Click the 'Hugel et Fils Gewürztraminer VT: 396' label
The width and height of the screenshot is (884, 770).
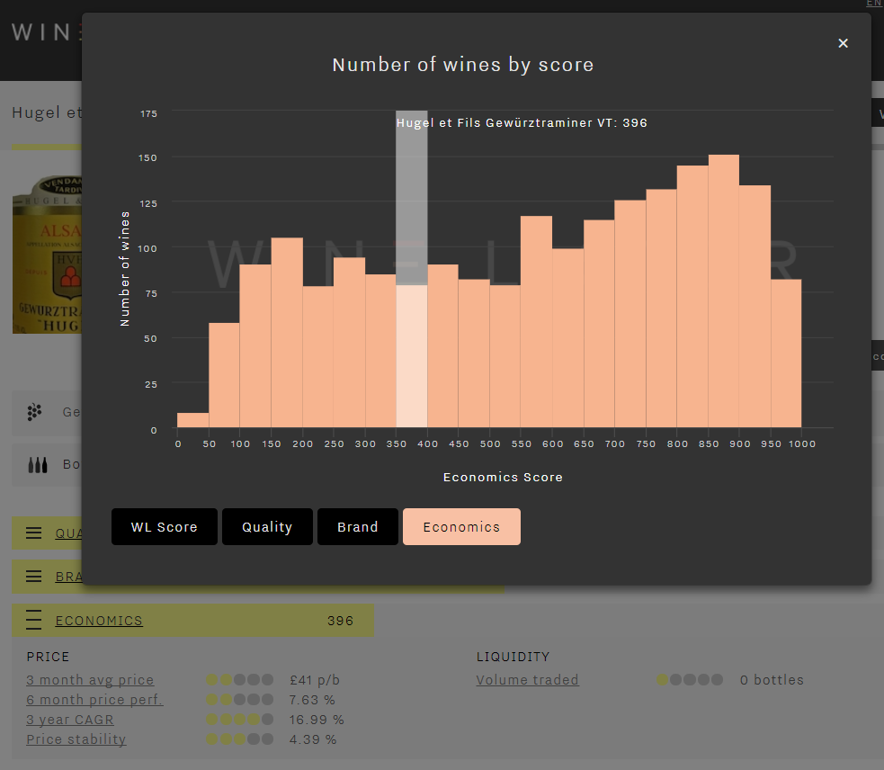522,123
